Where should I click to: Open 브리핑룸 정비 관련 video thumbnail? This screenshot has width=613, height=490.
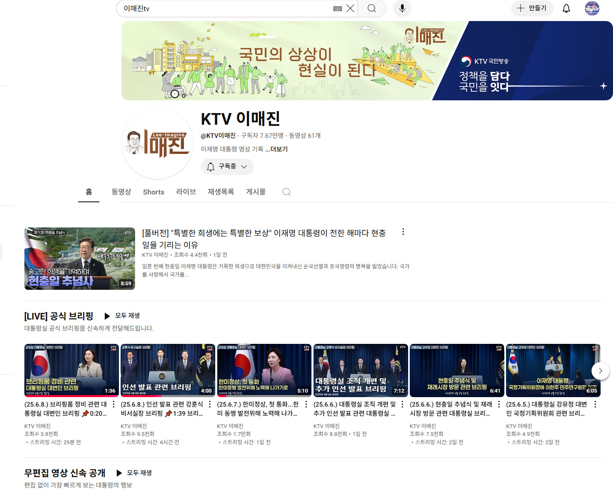click(71, 370)
